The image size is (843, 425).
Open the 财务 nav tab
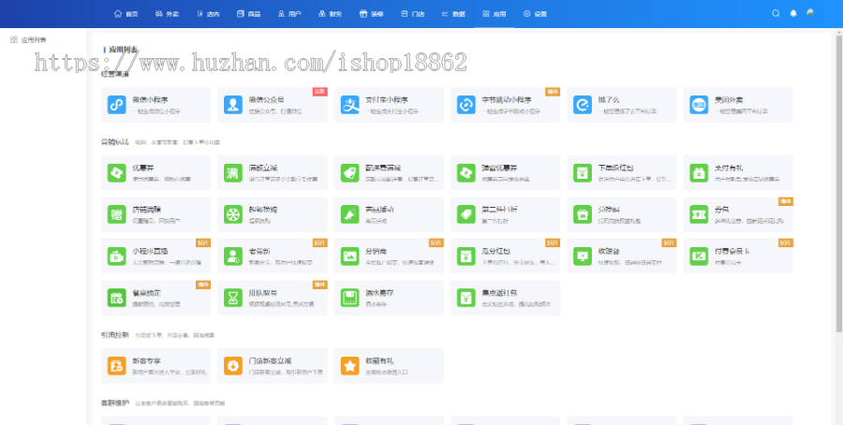pyautogui.click(x=330, y=14)
